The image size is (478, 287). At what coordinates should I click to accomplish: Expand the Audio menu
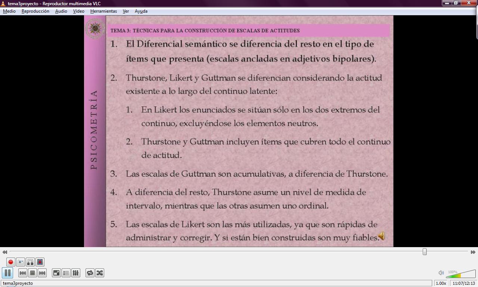(61, 11)
